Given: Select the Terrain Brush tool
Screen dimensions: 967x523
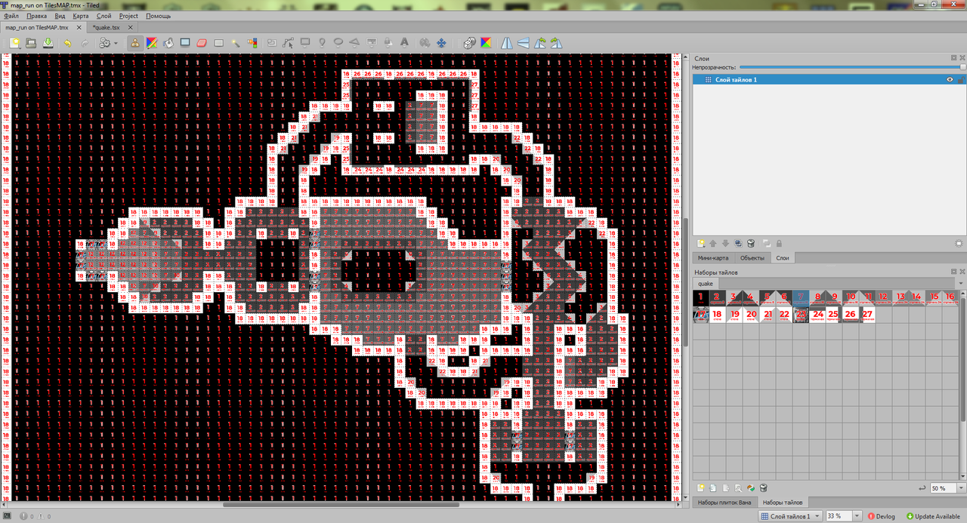Looking at the screenshot, I should 152,43.
